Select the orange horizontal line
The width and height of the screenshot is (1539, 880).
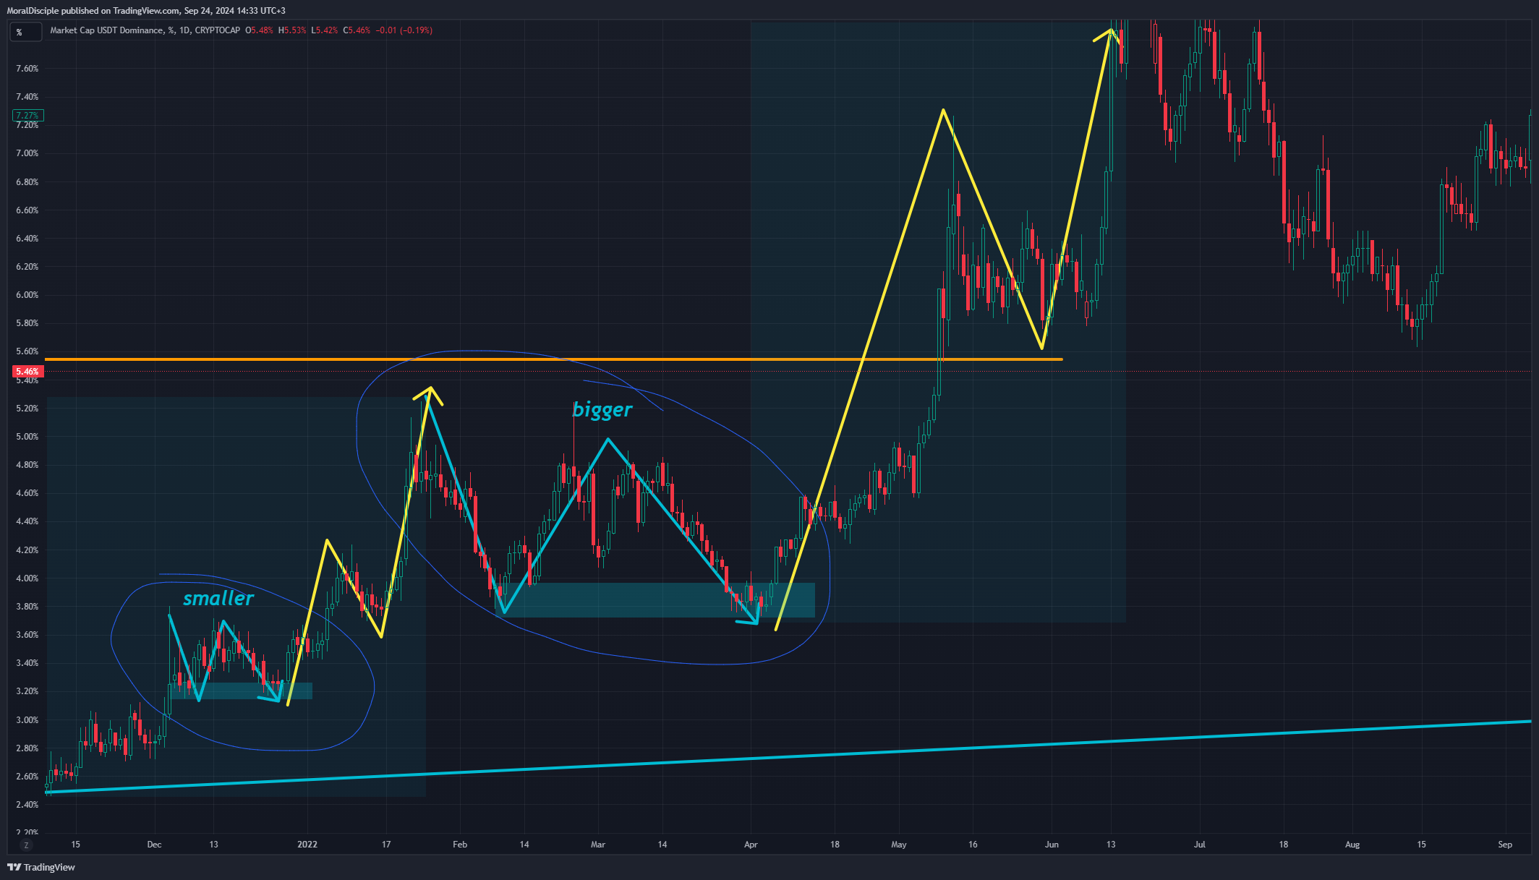[x=553, y=359]
